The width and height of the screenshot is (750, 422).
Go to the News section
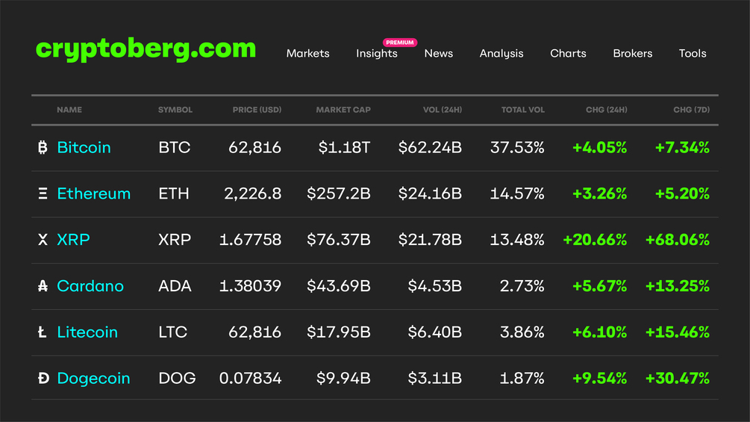(438, 54)
